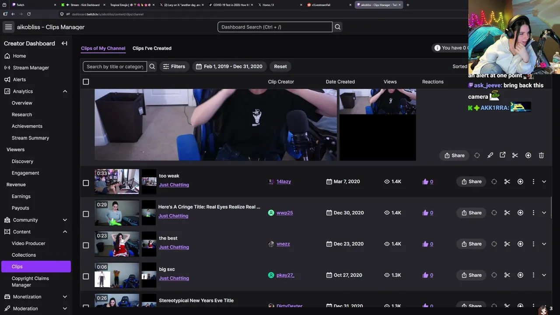The height and width of the screenshot is (315, 560).
Task: Sort by Date Created column header
Action: click(340, 82)
